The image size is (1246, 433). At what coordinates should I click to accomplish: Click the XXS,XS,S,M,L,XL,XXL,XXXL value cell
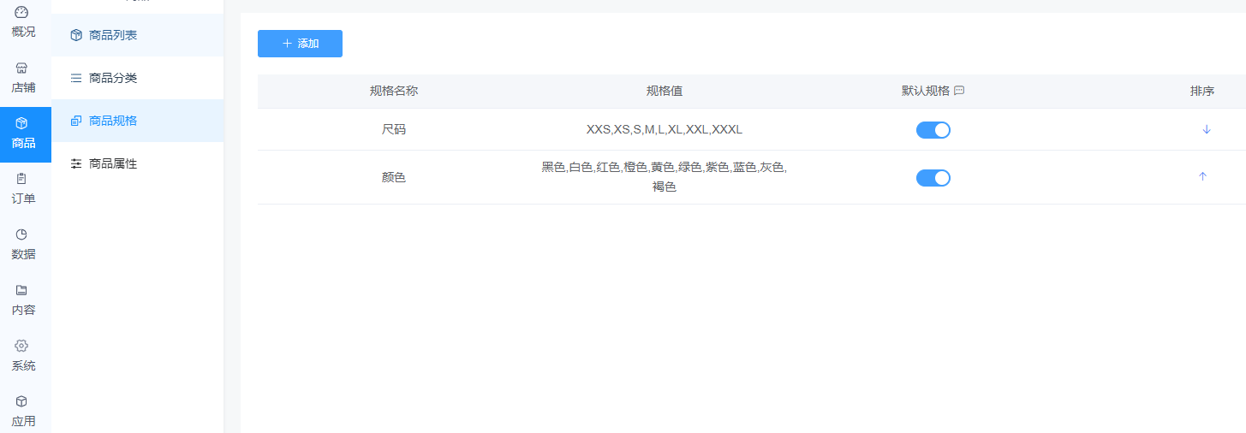[x=665, y=130]
